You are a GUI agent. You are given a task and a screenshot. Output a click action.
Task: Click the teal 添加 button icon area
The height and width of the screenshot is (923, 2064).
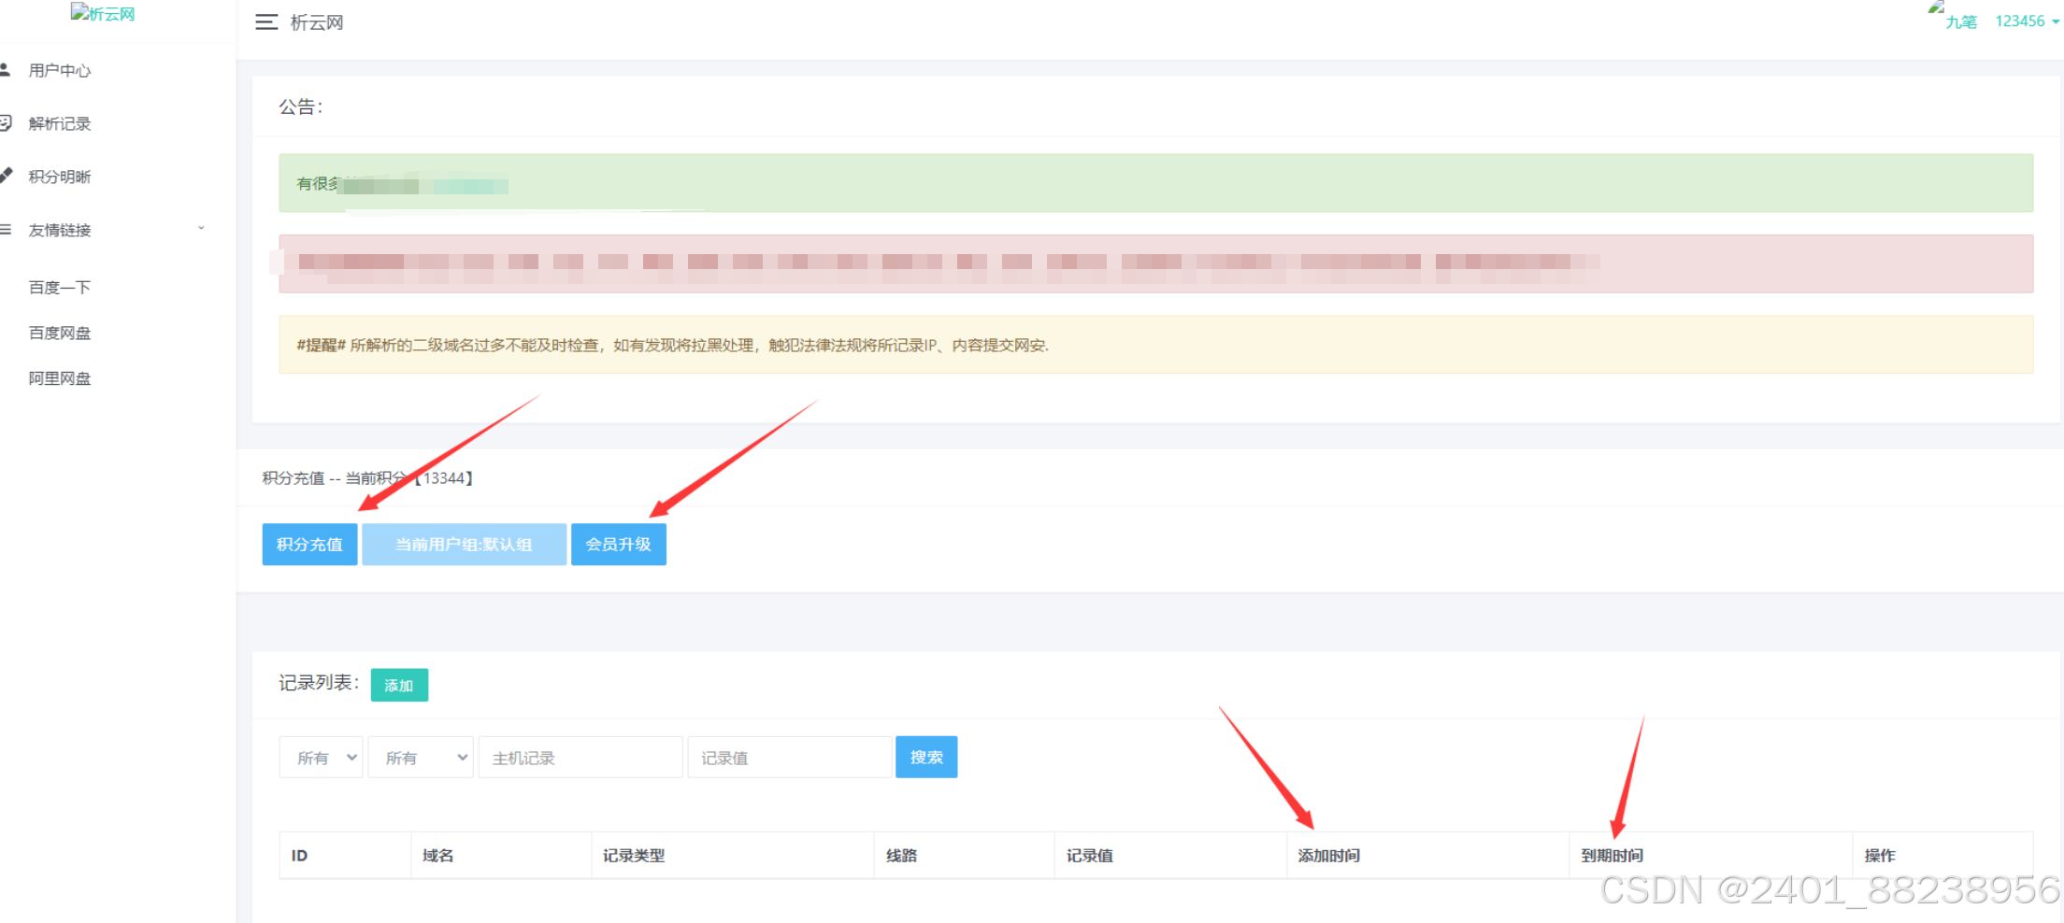[x=399, y=685]
